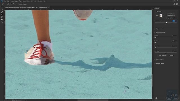Select the Quick Selection tool
Image resolution: width=180 pixels, height=101 pixels.
click(x=2, y=10)
